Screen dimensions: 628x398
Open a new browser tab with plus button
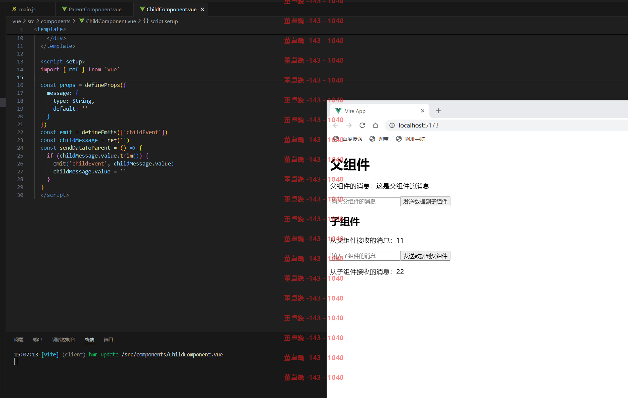click(438, 111)
